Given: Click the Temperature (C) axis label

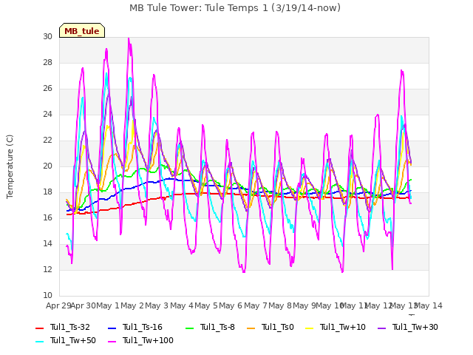Looking at the screenshot, I should pyautogui.click(x=10, y=166).
